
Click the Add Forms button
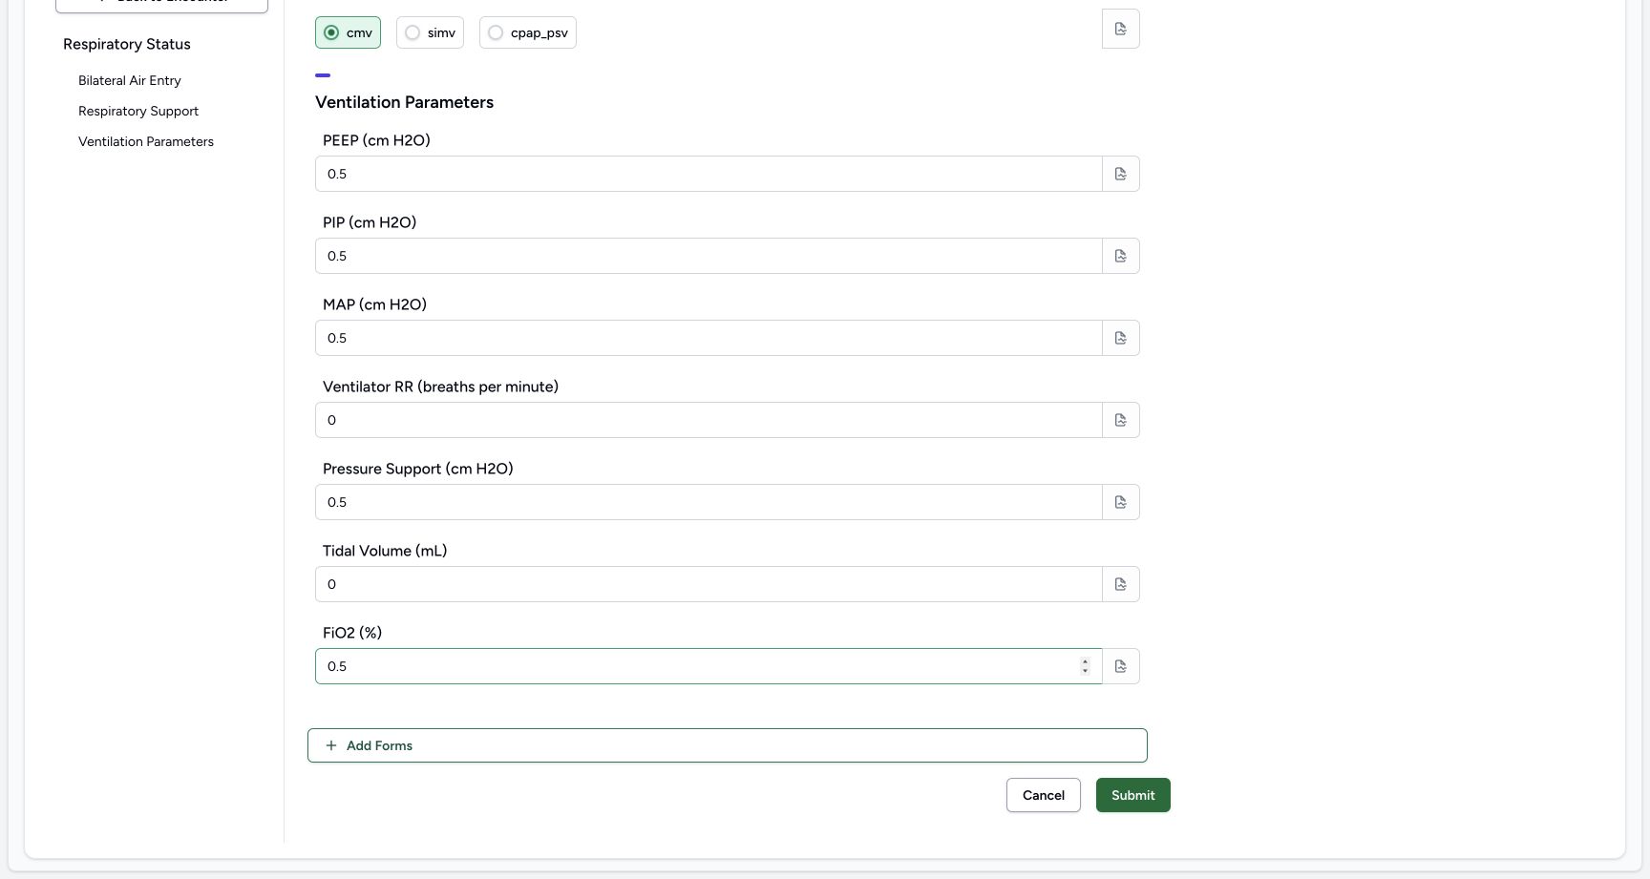728,745
